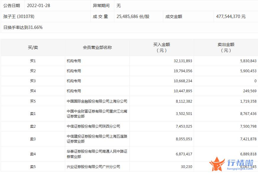
Task: Click sell amount 7,500,798
Action: (x=248, y=126)
